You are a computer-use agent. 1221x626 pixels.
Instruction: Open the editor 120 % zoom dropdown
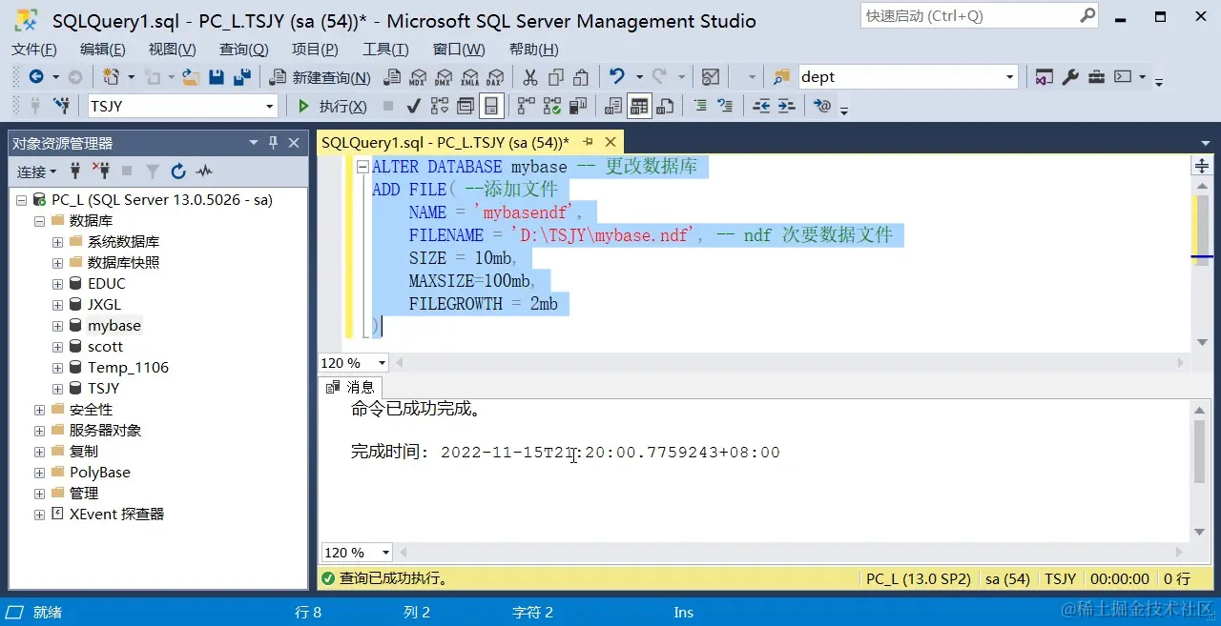383,363
